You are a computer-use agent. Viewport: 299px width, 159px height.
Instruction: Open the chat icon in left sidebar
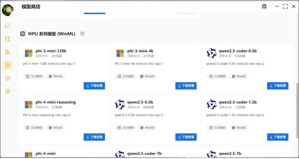click(8, 26)
